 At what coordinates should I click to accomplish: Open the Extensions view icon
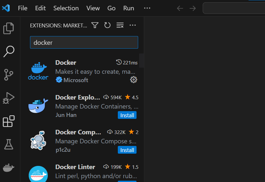point(9,121)
